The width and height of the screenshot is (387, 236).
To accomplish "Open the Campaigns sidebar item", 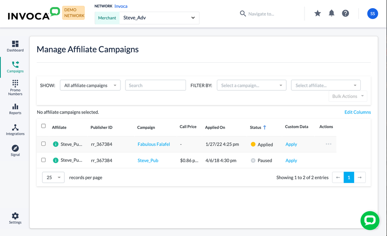I will [x=15, y=67].
